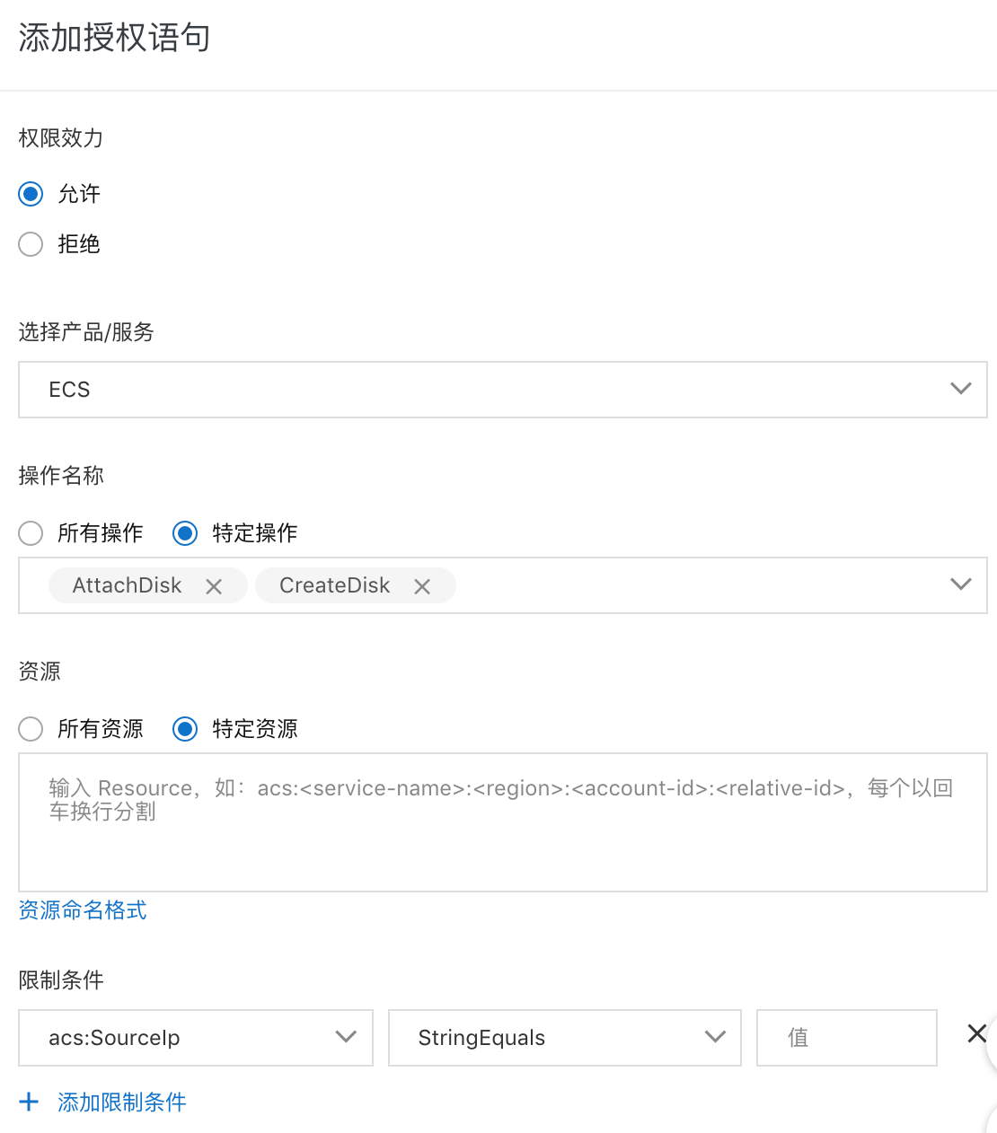997x1133 pixels.
Task: Choose the 特定操作 radio option
Action: [186, 533]
